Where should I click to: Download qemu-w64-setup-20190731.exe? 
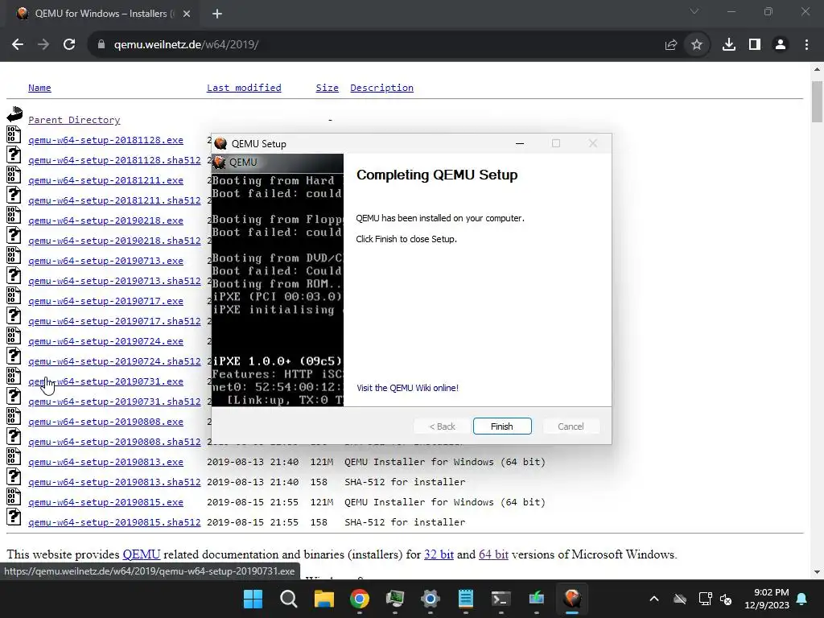click(105, 381)
